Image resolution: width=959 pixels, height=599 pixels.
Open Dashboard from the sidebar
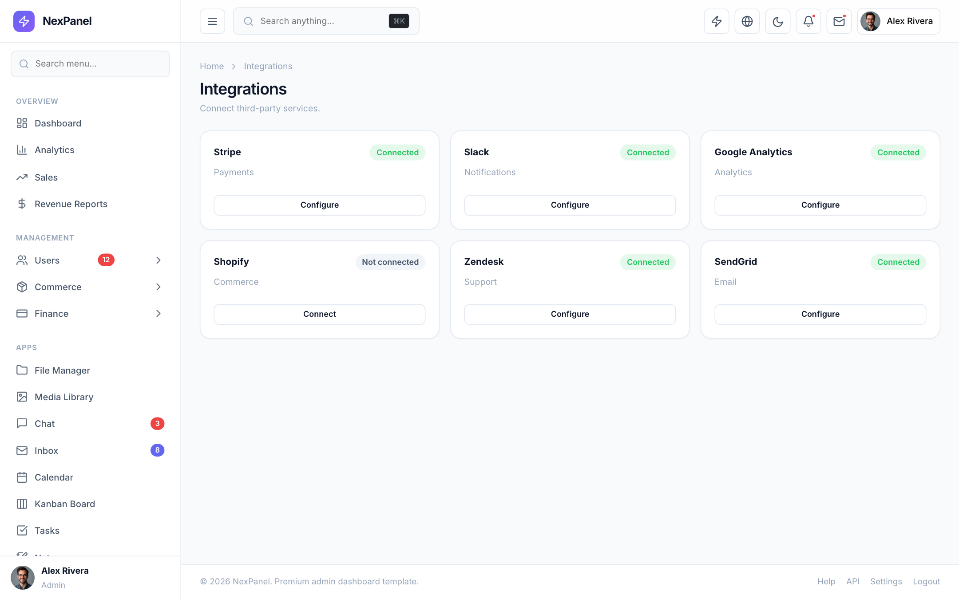pyautogui.click(x=90, y=123)
